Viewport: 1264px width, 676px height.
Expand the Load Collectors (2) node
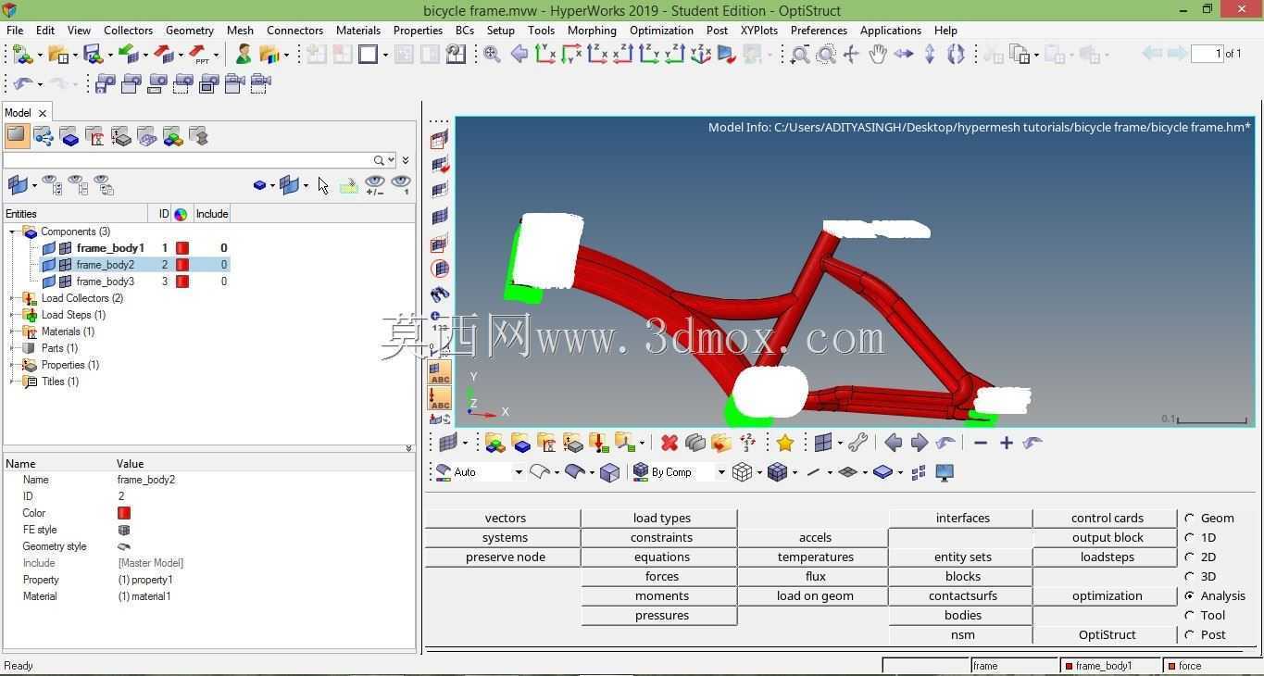tap(12, 298)
